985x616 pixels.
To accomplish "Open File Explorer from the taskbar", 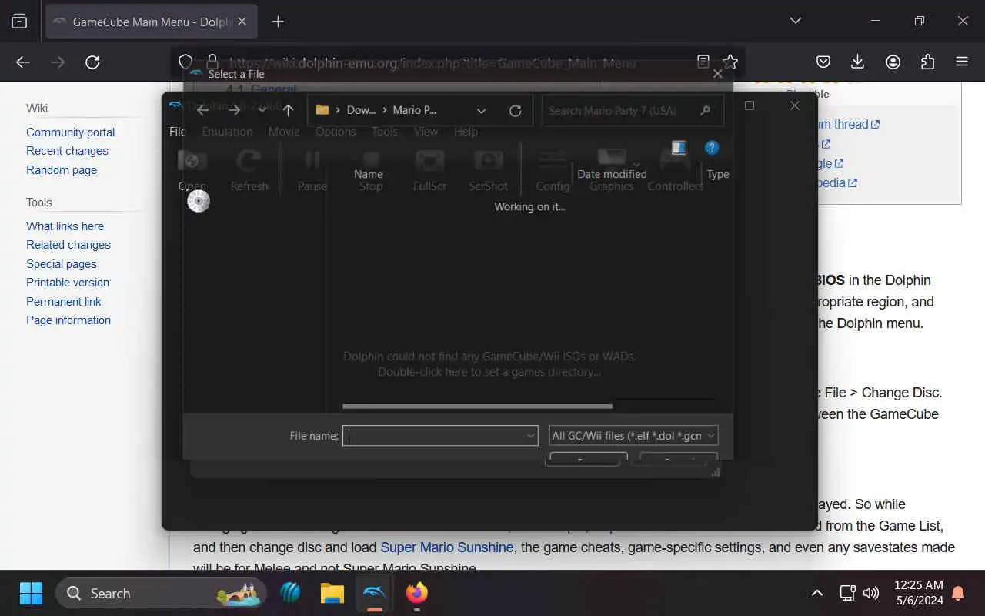I will [x=332, y=593].
